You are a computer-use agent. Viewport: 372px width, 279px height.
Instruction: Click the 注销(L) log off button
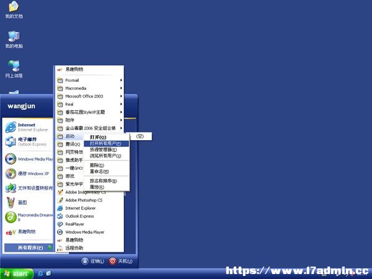click(93, 261)
